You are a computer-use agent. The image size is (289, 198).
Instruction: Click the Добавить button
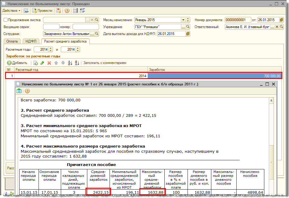click(x=17, y=63)
